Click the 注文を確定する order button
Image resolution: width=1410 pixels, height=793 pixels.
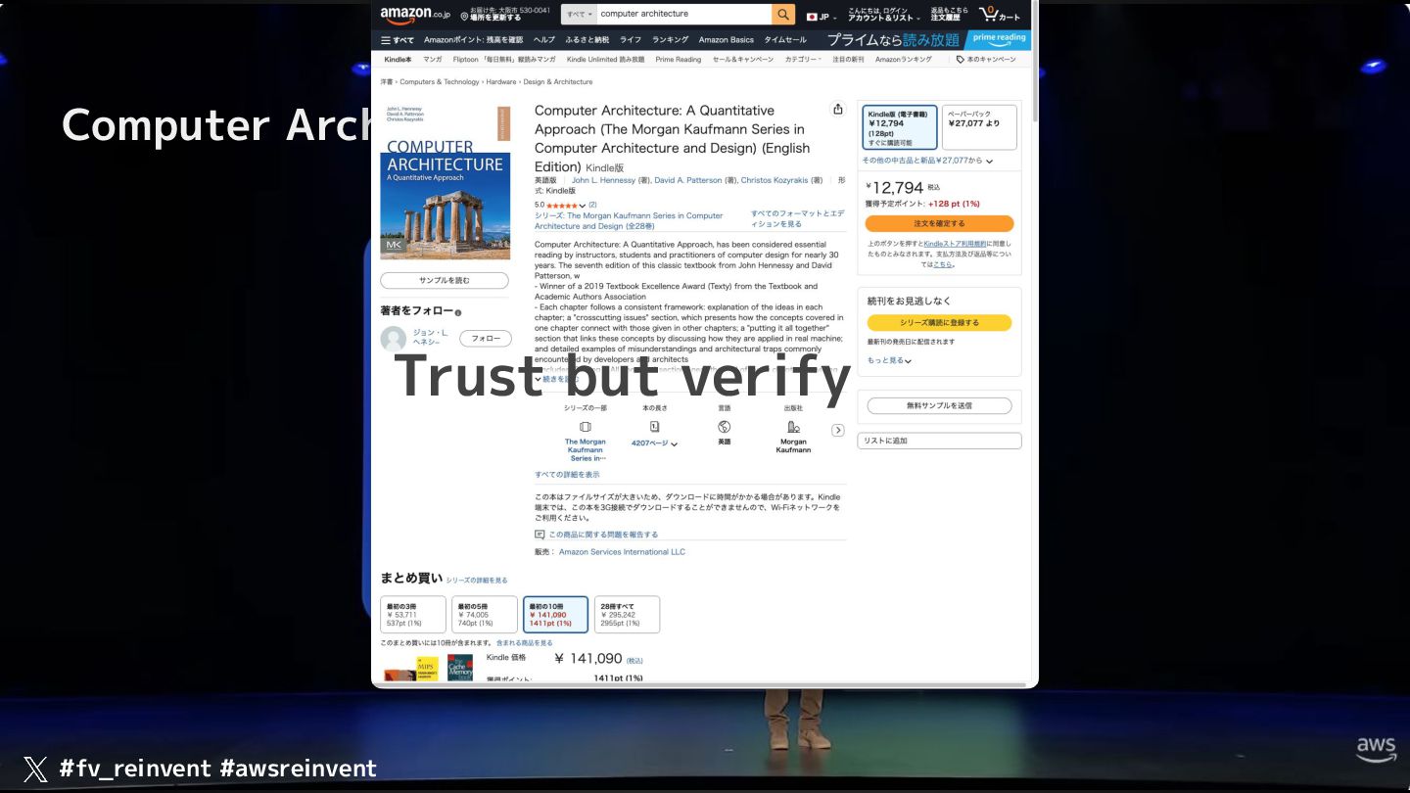coord(939,223)
